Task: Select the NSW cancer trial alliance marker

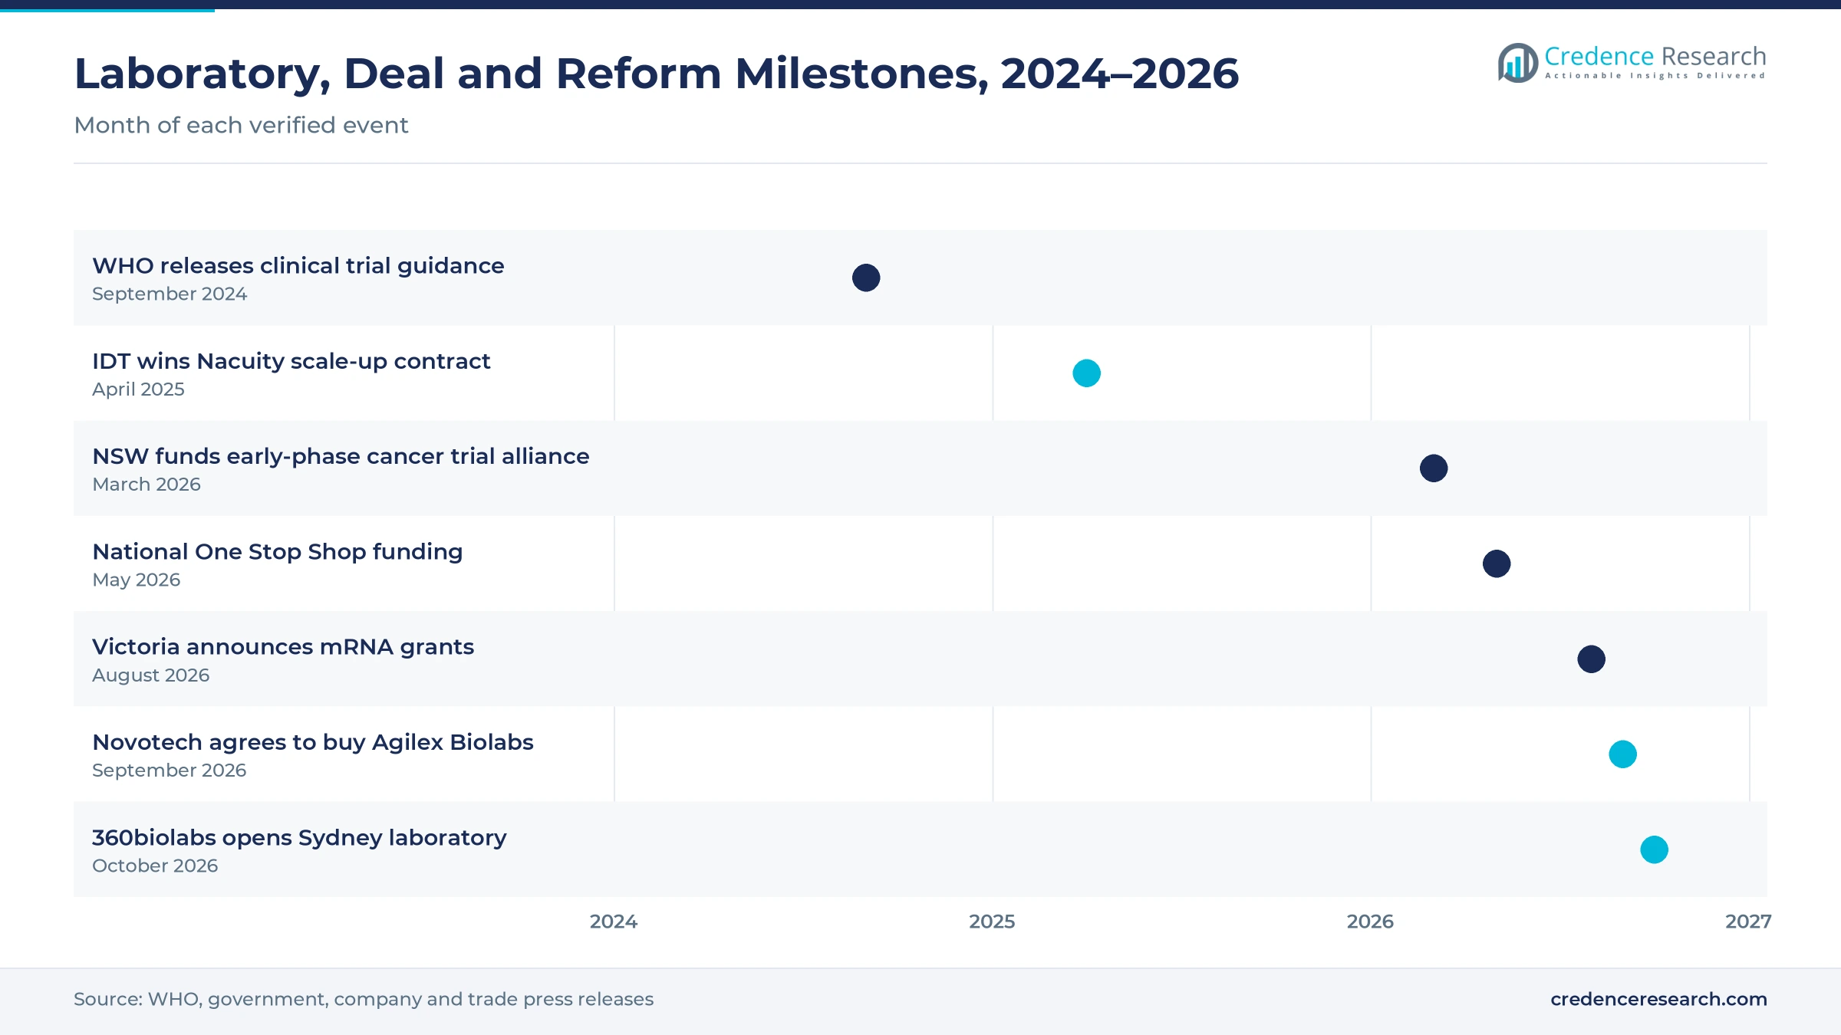Action: (1434, 468)
